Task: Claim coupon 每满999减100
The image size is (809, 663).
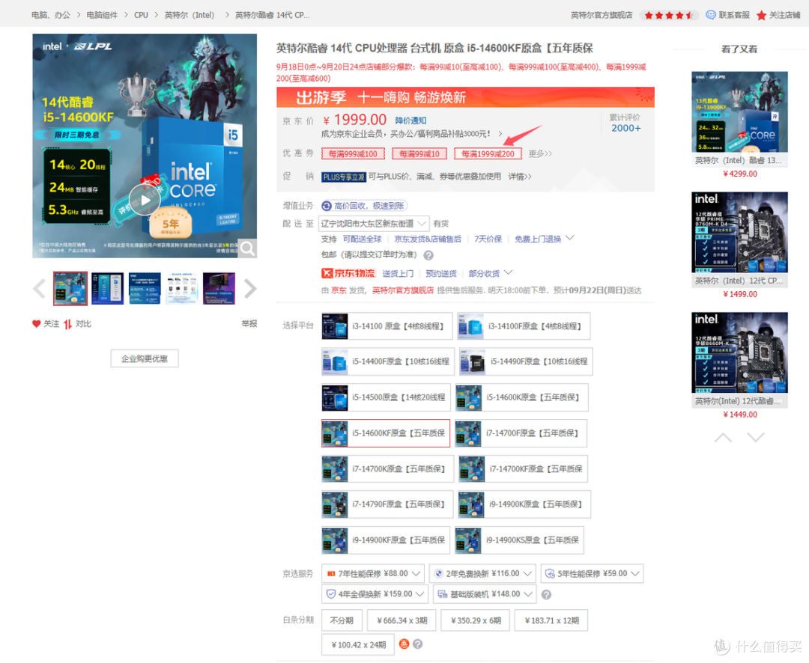Action: click(353, 153)
